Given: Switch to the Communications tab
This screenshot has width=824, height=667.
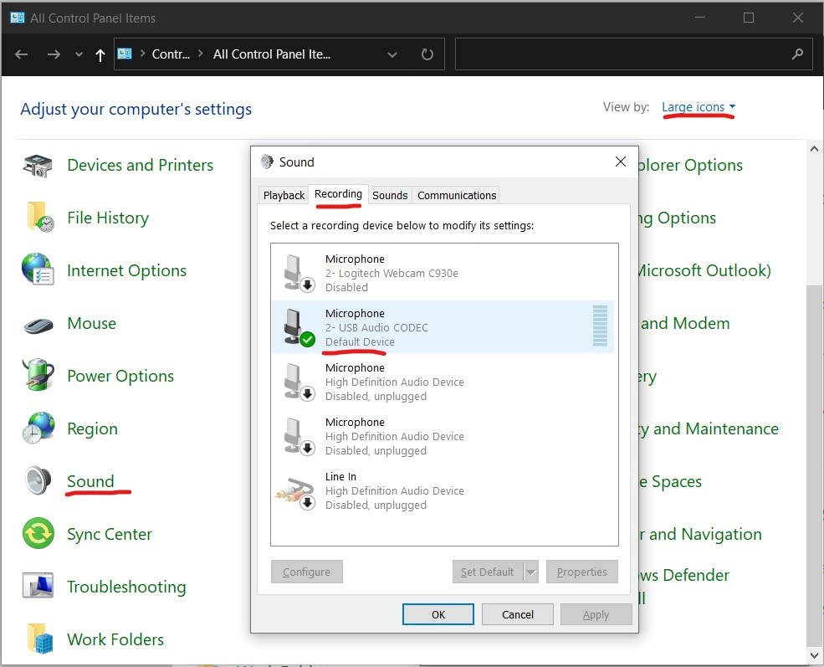Looking at the screenshot, I should pos(457,195).
